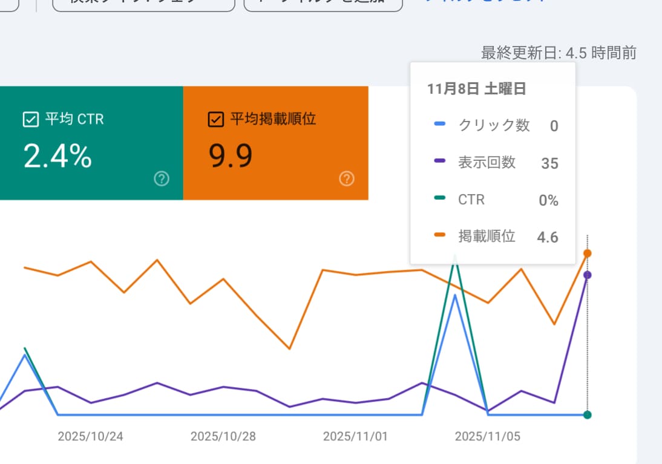
Task: Click the green CTR legend marker
Action: coord(439,197)
